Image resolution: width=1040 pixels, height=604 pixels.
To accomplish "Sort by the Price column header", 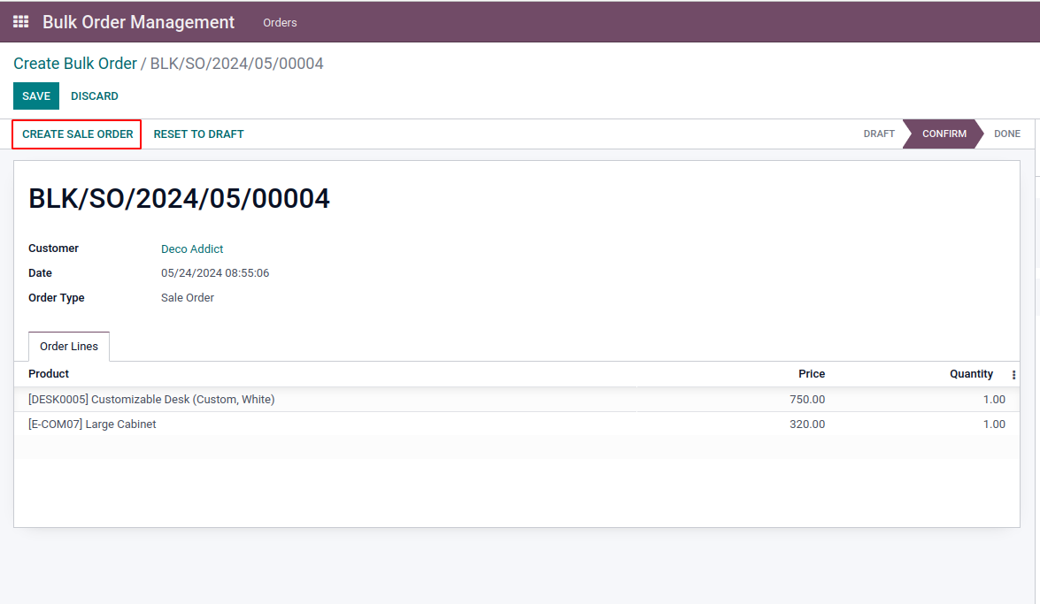I will coord(812,374).
